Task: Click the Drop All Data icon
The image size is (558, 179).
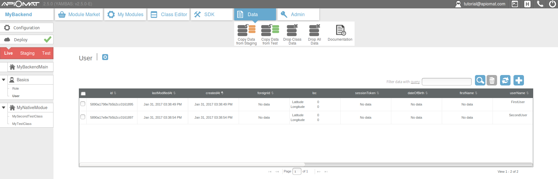Action: pos(315,30)
